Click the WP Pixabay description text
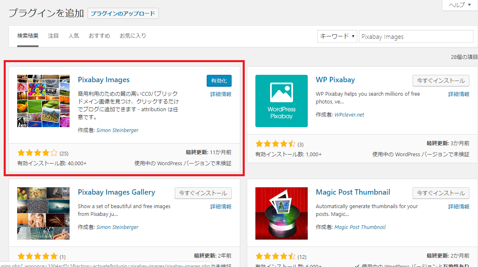The image size is (478, 267). click(x=368, y=98)
